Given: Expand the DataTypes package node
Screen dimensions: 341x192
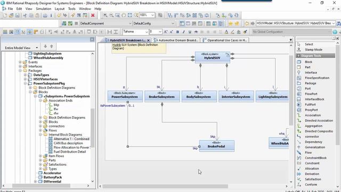Looking at the screenshot, I should 25,75.
